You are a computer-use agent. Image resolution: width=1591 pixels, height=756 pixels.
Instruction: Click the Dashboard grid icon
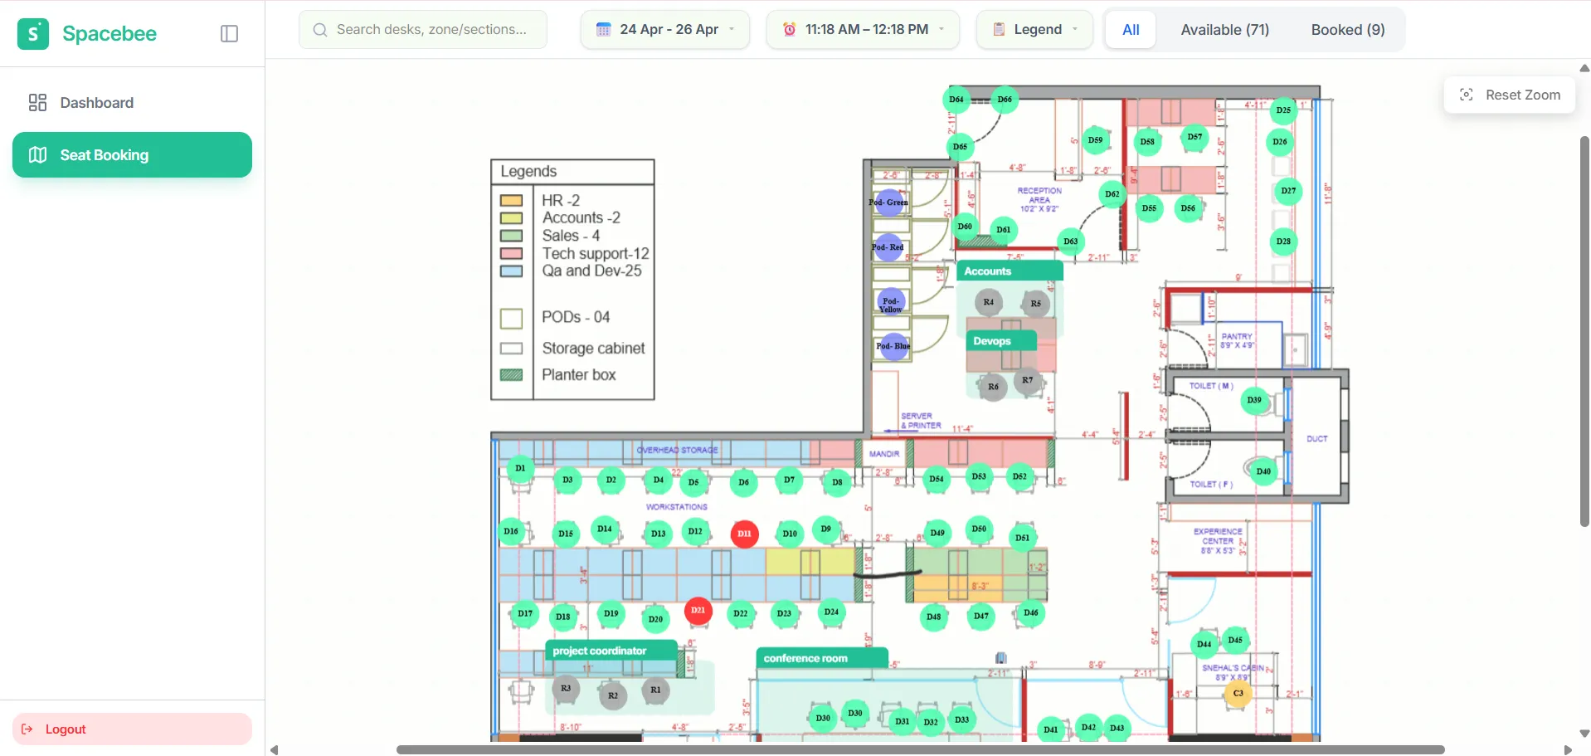[37, 103]
